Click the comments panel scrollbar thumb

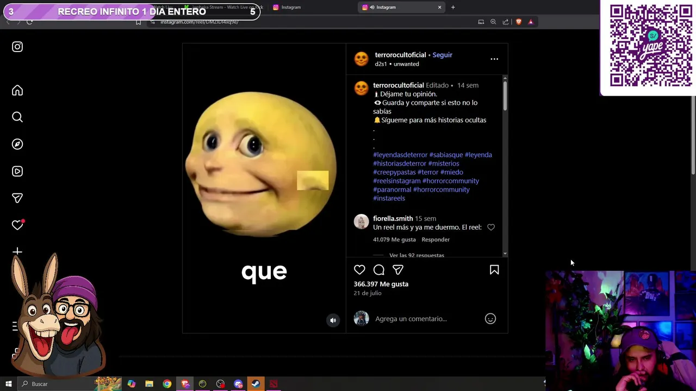(505, 97)
